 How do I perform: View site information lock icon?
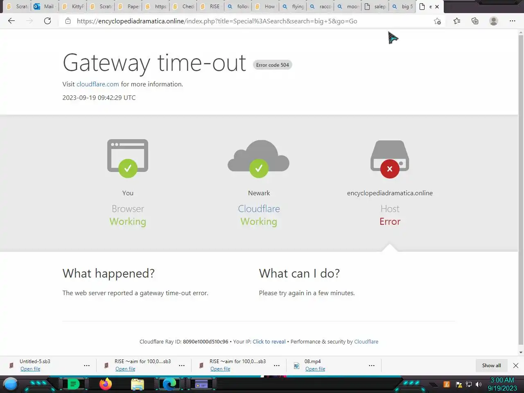pyautogui.click(x=68, y=21)
